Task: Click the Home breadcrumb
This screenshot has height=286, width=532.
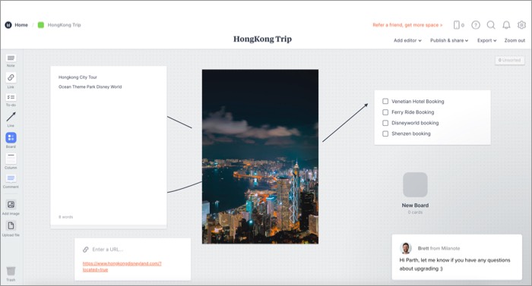Action: [x=21, y=25]
